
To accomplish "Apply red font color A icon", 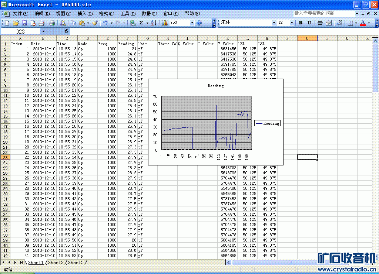I will (363, 23).
